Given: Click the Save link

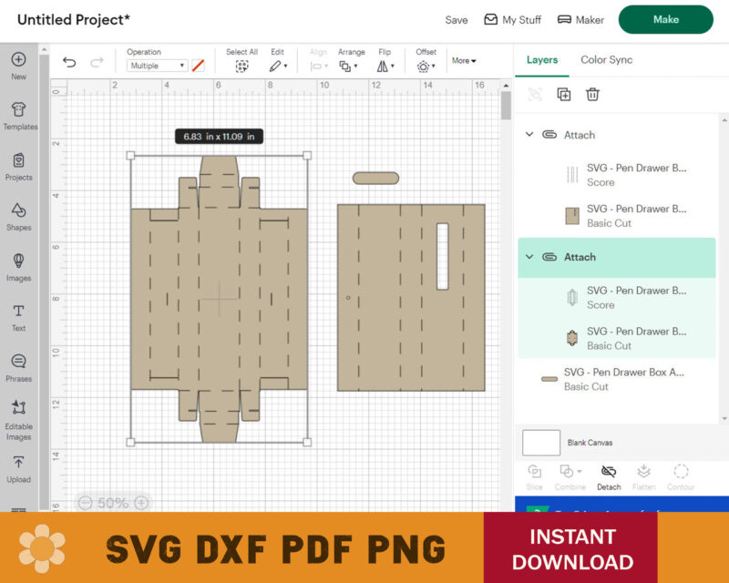Looking at the screenshot, I should [456, 19].
